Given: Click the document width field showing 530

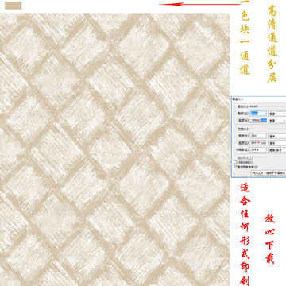Looking at the screenshot, I should click(x=258, y=136).
